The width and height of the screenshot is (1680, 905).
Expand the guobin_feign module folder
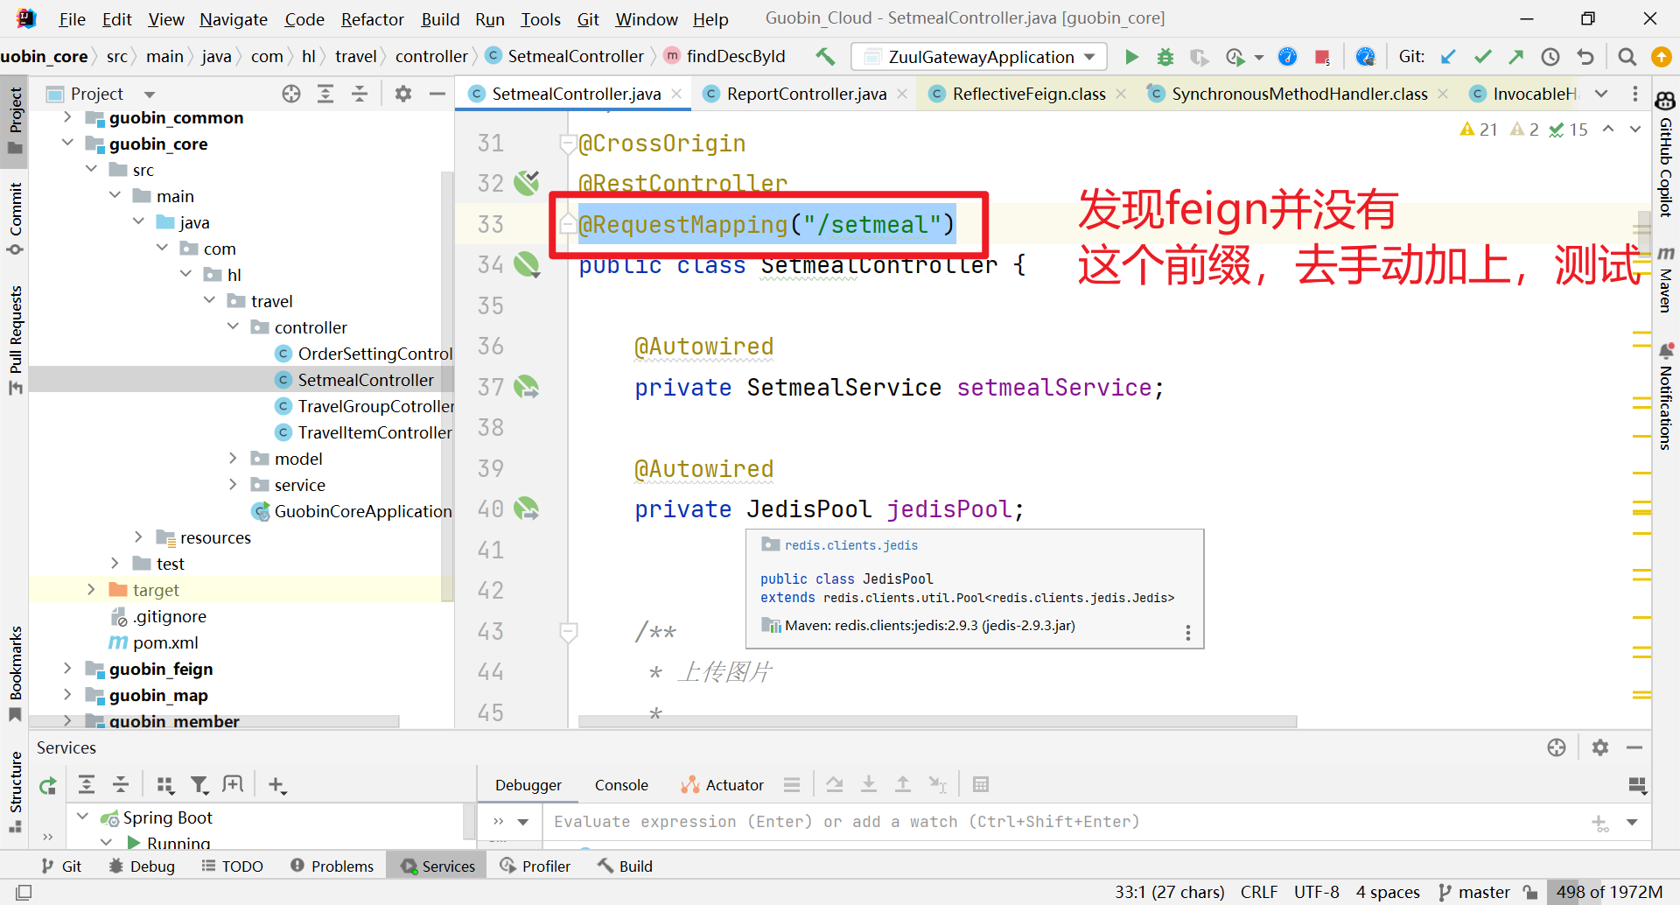(67, 669)
